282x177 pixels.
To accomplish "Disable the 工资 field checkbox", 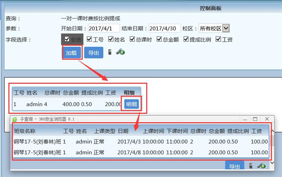I will (218, 39).
